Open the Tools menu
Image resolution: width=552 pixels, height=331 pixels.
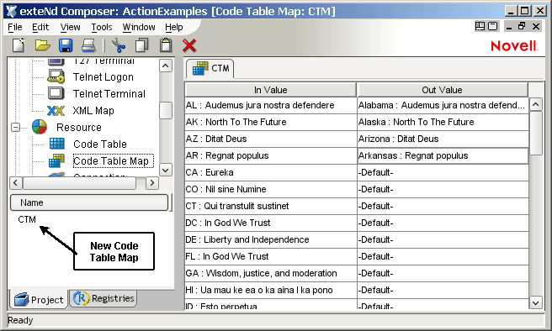pos(101,27)
